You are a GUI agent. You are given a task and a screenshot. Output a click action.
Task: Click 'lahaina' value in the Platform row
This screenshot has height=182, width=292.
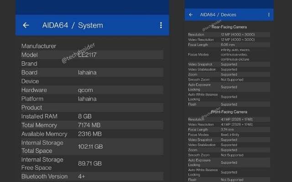pyautogui.click(x=87, y=99)
